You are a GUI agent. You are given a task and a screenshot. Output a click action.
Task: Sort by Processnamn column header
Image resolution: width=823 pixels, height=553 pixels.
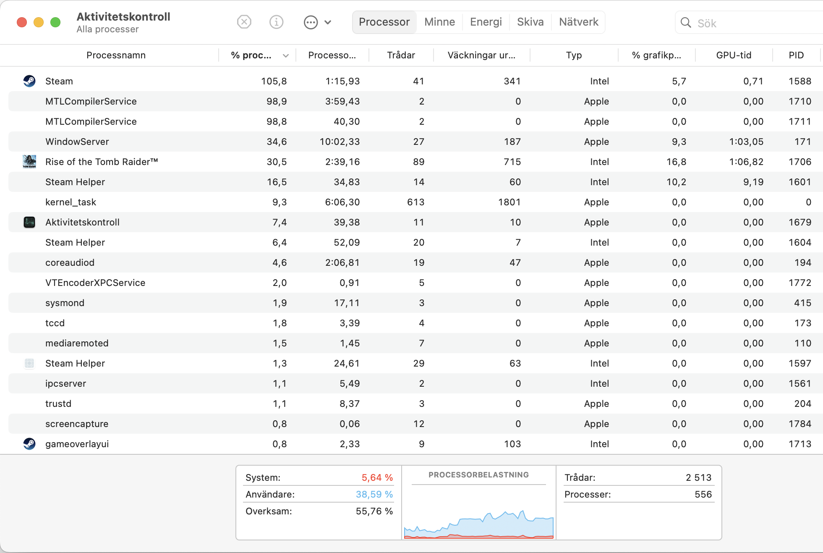click(x=116, y=55)
